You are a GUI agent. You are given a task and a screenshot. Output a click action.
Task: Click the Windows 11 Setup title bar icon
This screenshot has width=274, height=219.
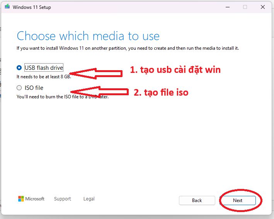[x=7, y=7]
